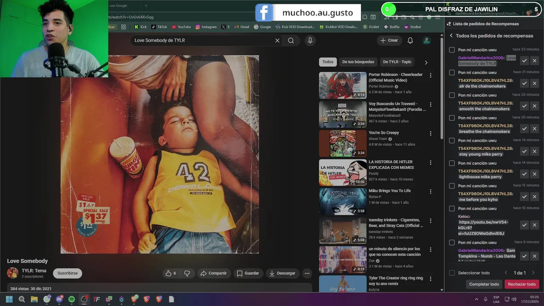Click the Compartir button

point(214,273)
